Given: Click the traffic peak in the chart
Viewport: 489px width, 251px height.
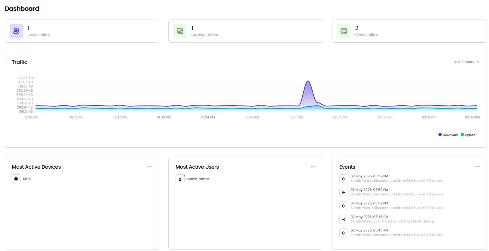Looking at the screenshot, I should [x=308, y=81].
